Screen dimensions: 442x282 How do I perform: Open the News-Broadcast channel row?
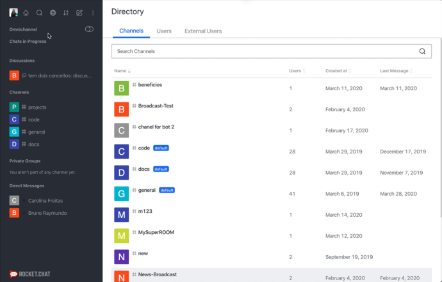pos(272,275)
